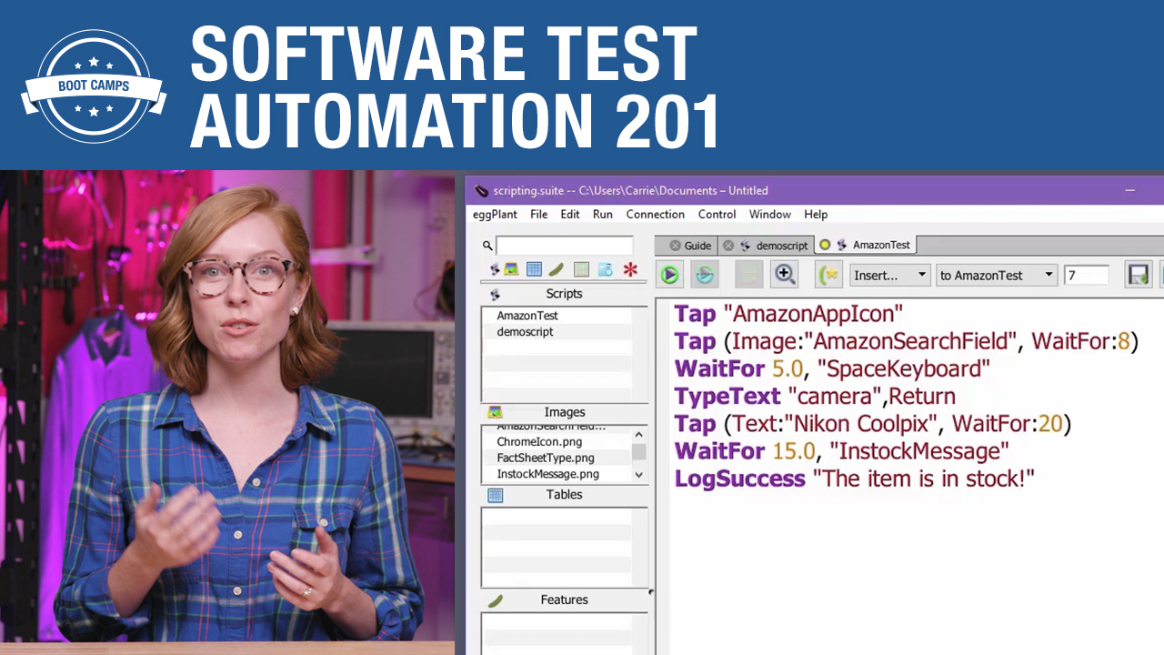Select InstockMessage.png in Images list
Screen dimensions: 1164x655
click(x=548, y=475)
